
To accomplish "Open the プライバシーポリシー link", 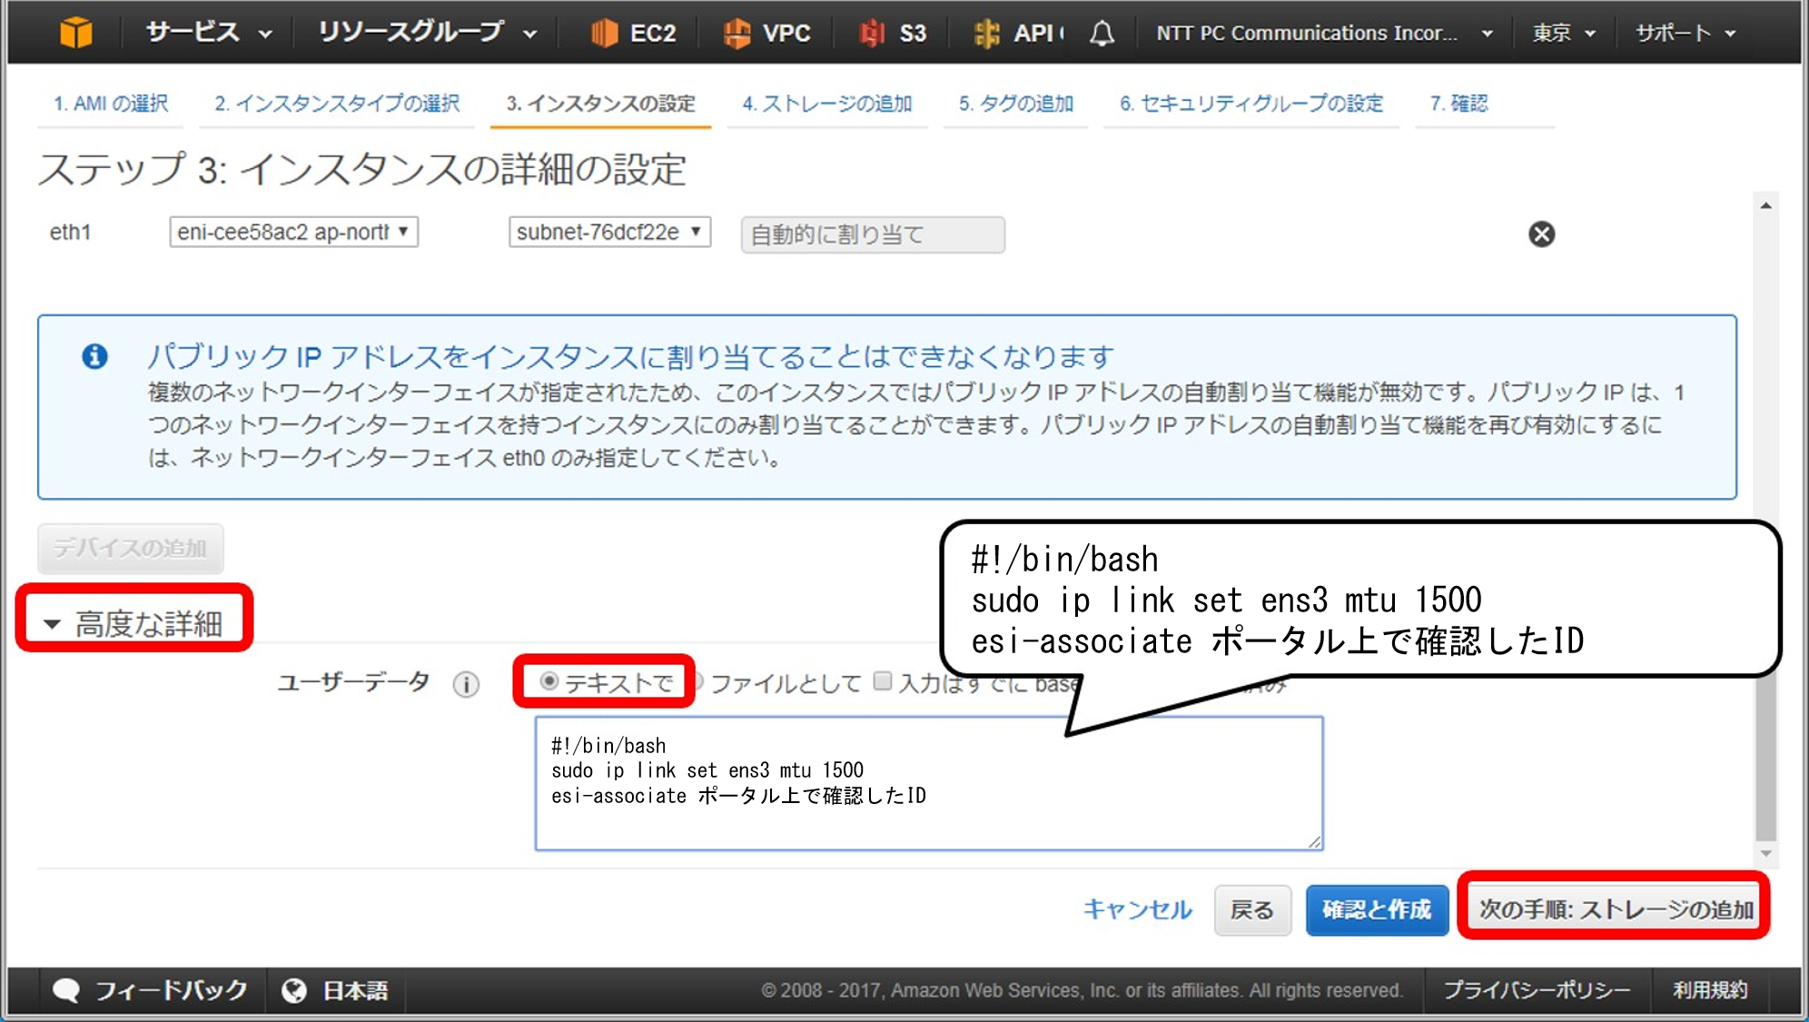I will tap(1537, 990).
